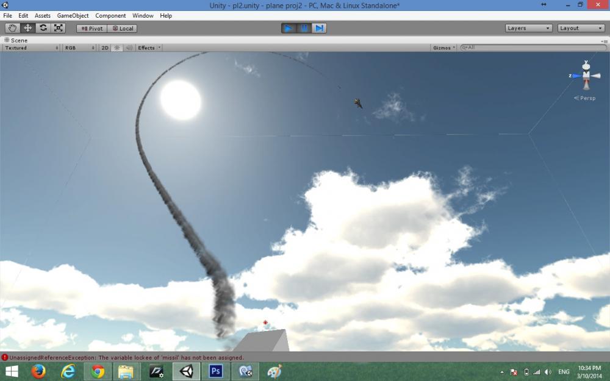Select the Move tool
Image resolution: width=610 pixels, height=381 pixels.
[27, 28]
